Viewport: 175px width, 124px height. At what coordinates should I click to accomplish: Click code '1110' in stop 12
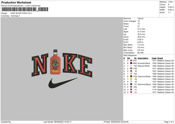tap(154, 90)
